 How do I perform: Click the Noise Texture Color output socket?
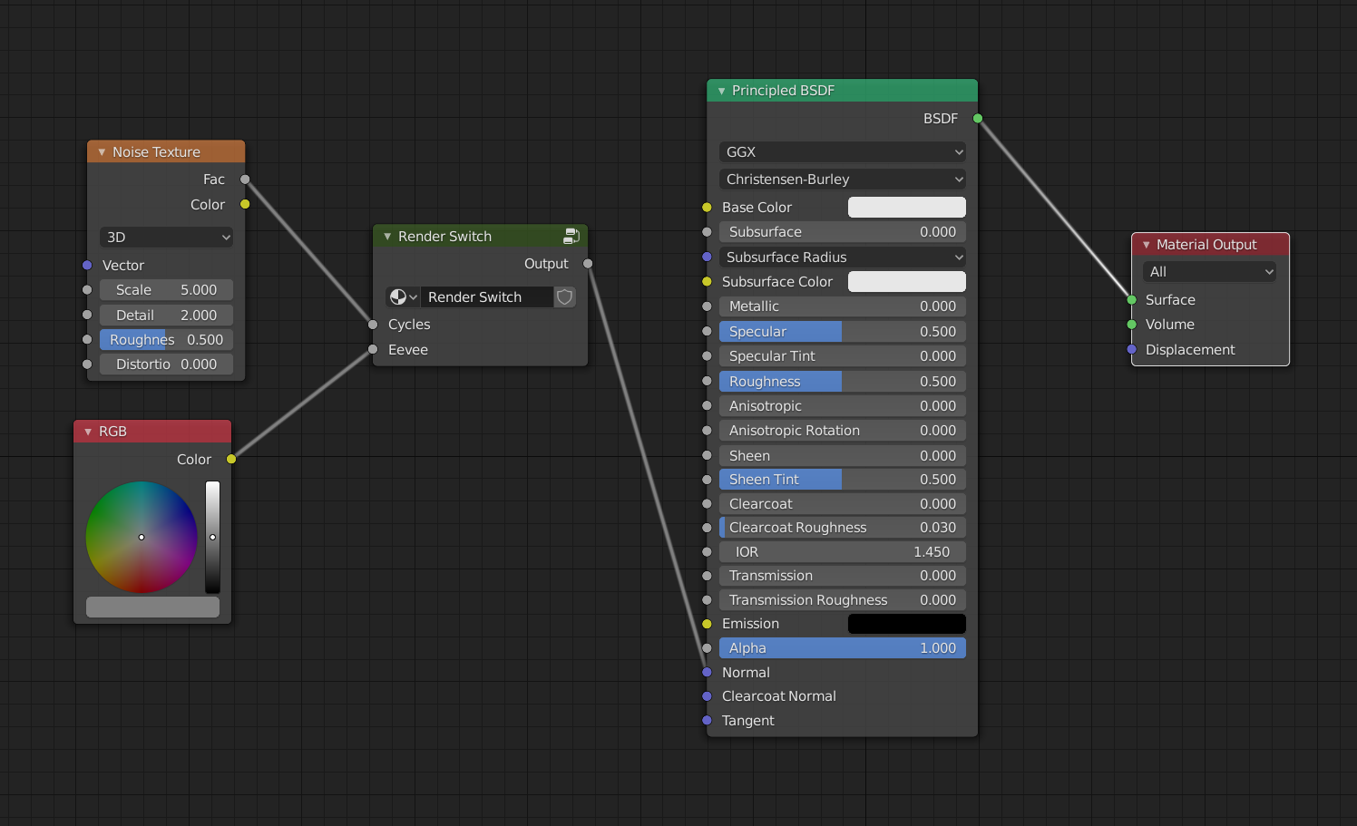[x=245, y=205]
